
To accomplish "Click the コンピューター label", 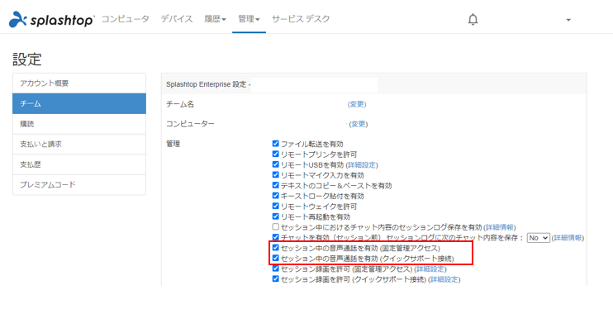I will 190,124.
